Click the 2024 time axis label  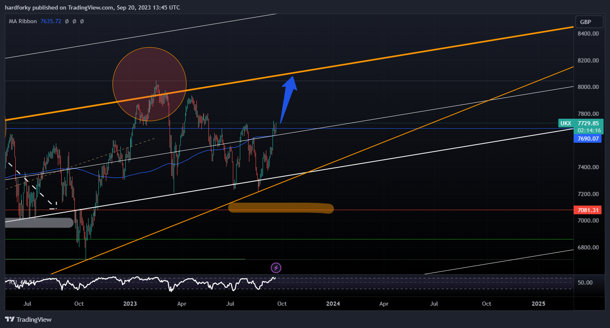333,304
